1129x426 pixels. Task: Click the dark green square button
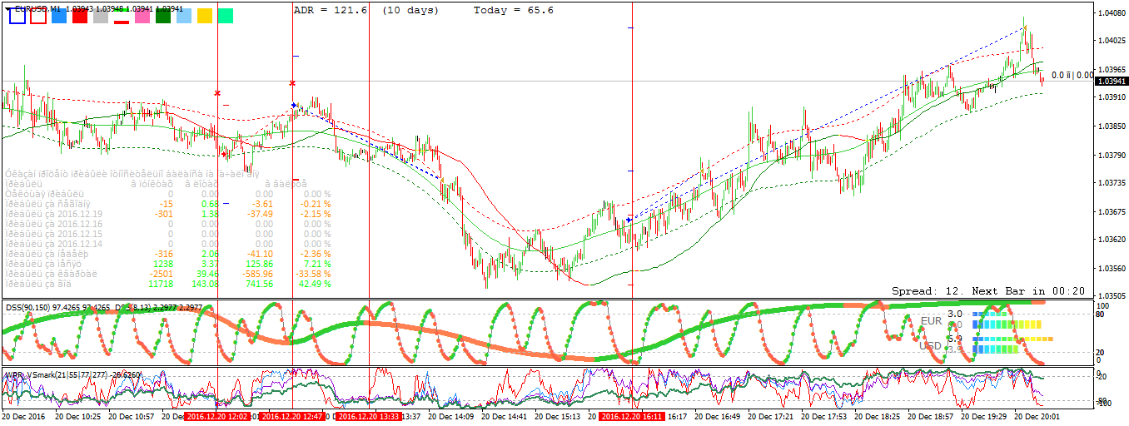tap(163, 16)
